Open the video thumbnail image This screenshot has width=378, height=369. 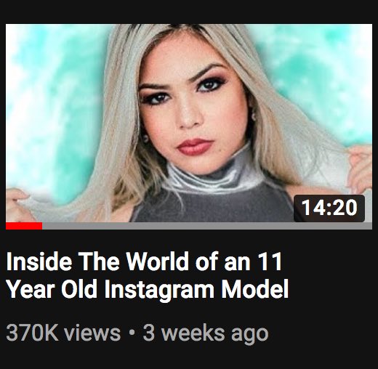pos(189,123)
